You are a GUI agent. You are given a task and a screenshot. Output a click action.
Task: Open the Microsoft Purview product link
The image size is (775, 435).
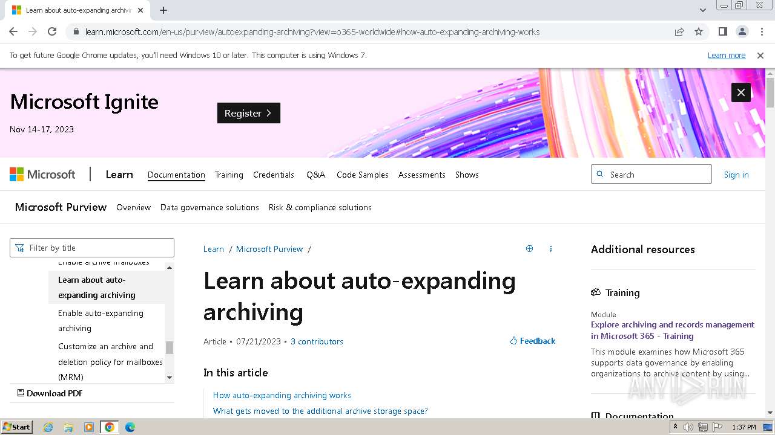[x=61, y=207]
